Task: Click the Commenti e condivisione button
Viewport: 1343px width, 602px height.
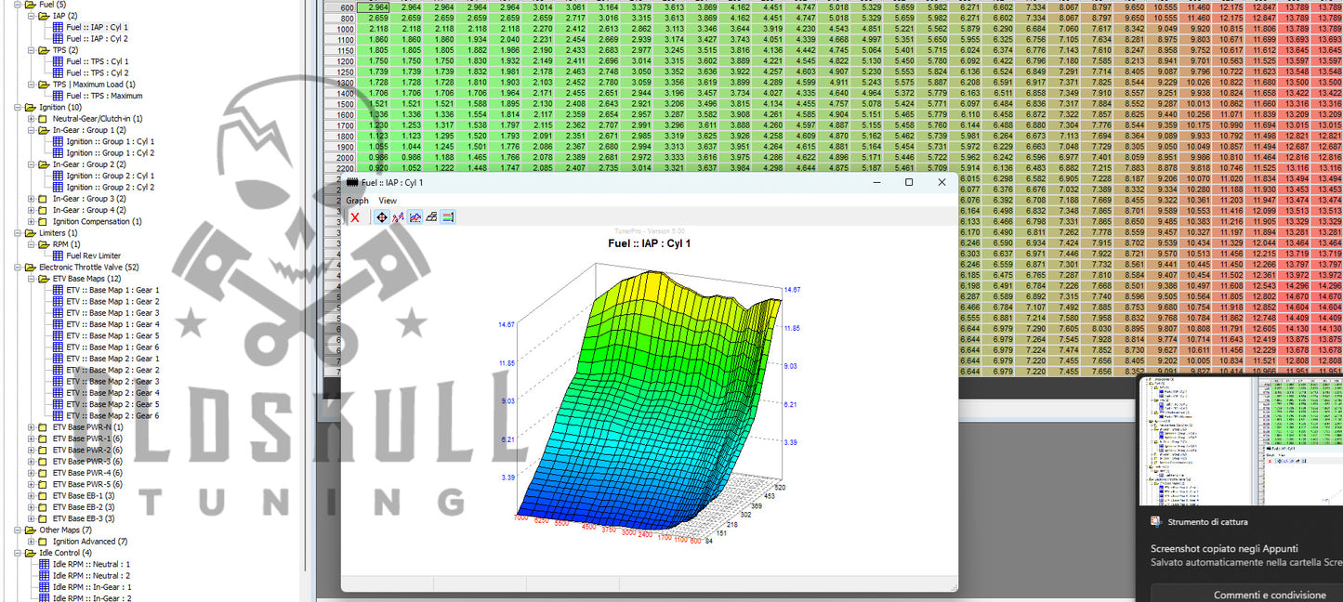Action: (1269, 595)
